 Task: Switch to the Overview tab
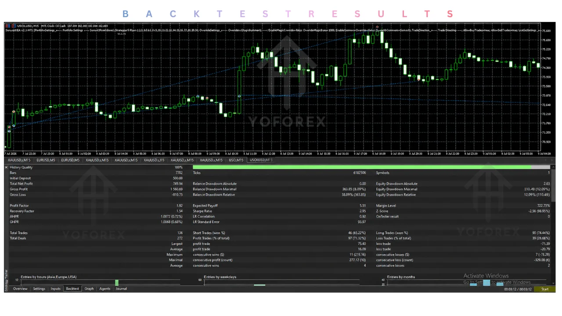pyautogui.click(x=20, y=289)
